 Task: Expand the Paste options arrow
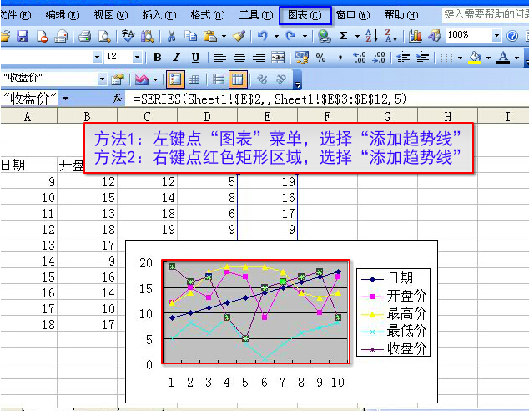pos(224,36)
